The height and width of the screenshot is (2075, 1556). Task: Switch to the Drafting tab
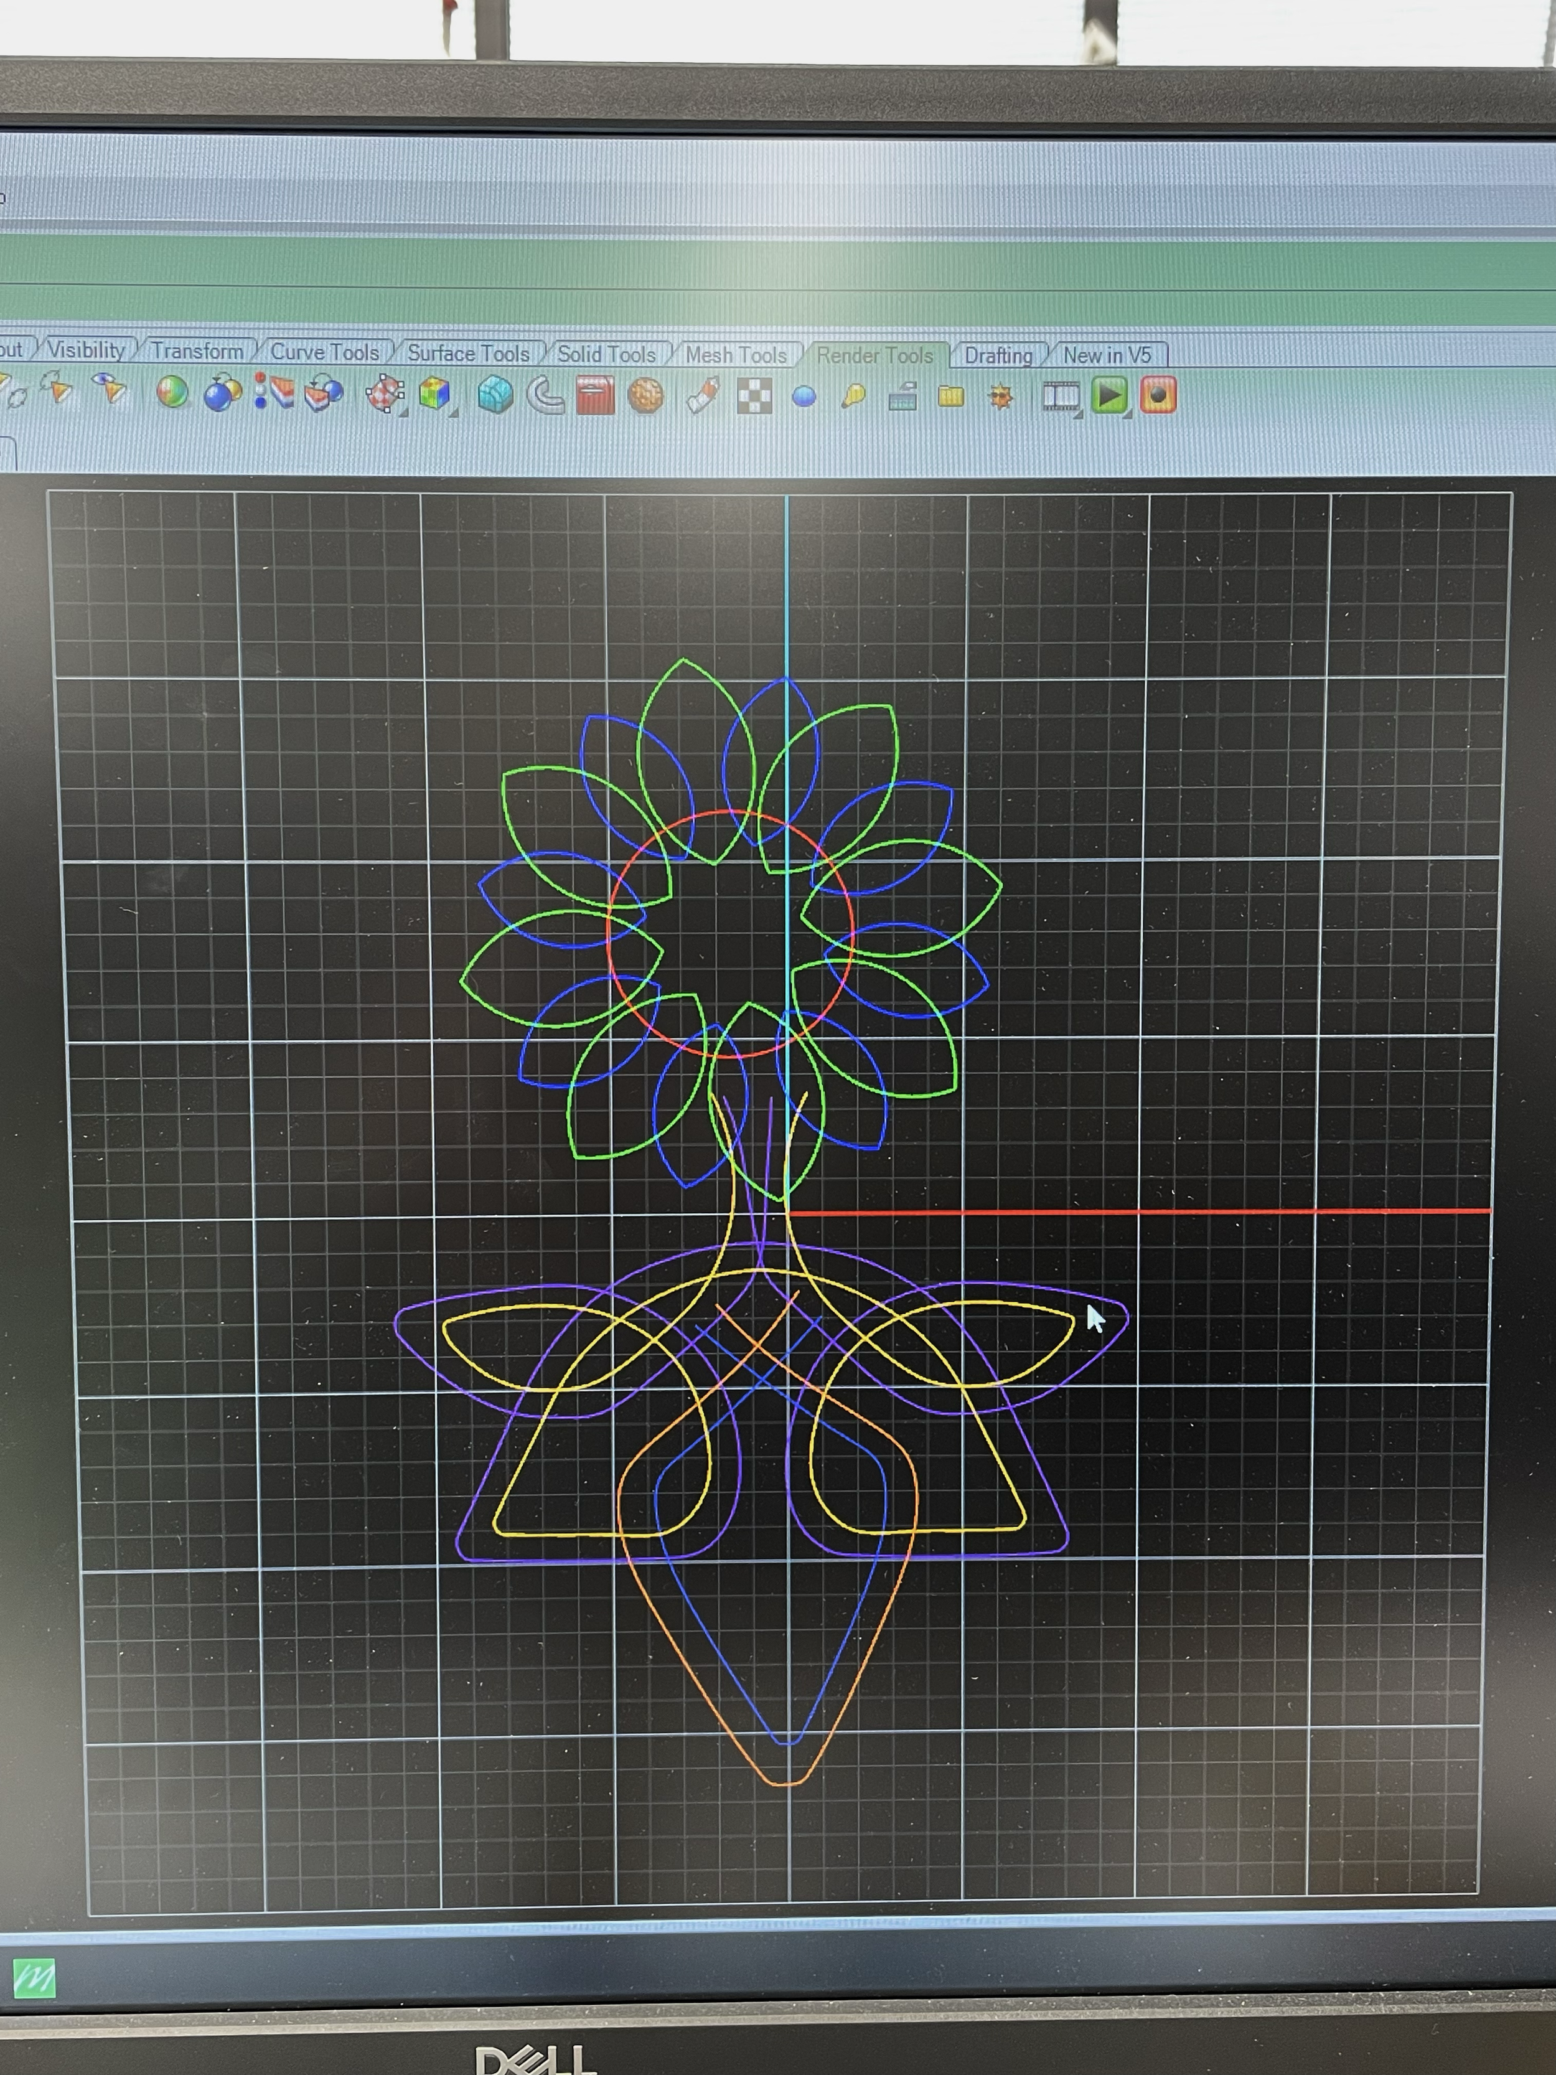click(x=998, y=357)
